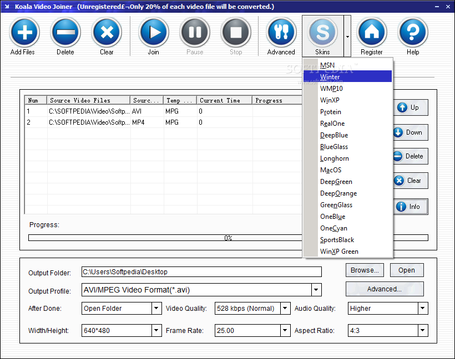Choose the WinXP skin
The width and height of the screenshot is (455, 359).
[x=347, y=100]
